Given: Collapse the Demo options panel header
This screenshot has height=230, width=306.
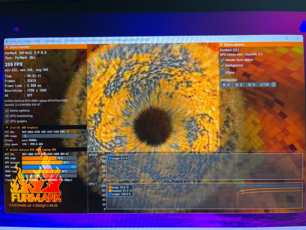Looking at the screenshot, I should (221, 45).
